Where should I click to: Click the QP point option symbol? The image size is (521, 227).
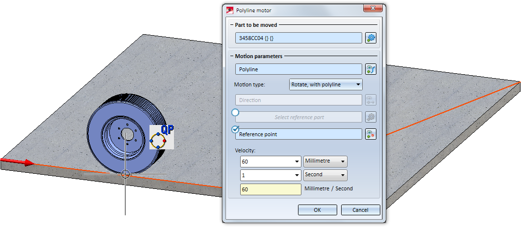pos(162,137)
